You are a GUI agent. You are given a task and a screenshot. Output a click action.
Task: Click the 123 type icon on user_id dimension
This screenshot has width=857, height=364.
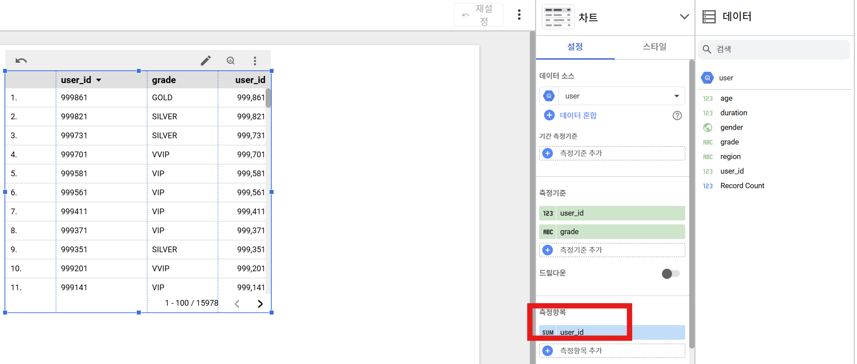click(548, 213)
